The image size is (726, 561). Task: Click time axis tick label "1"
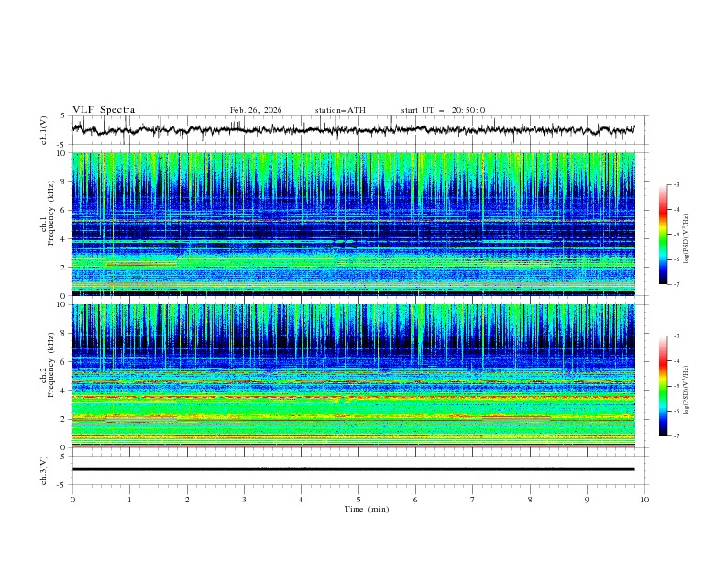pyautogui.click(x=129, y=500)
